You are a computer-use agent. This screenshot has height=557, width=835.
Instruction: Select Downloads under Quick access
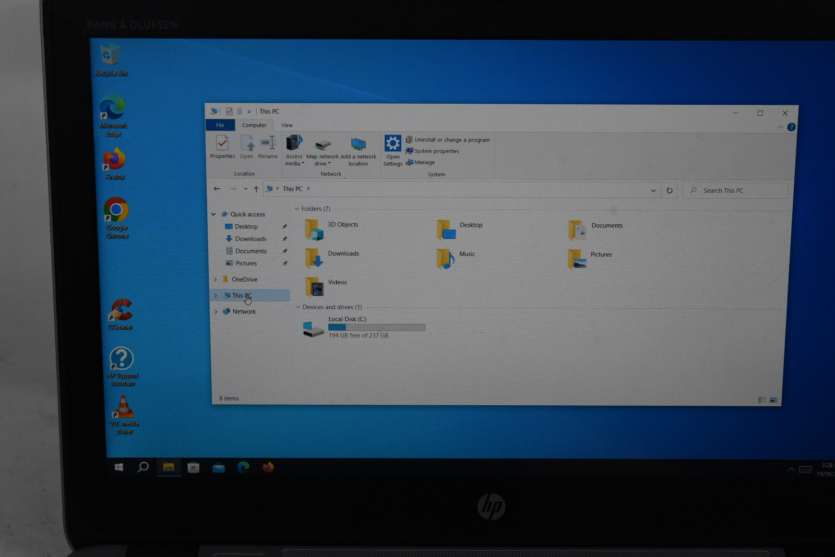(250, 239)
